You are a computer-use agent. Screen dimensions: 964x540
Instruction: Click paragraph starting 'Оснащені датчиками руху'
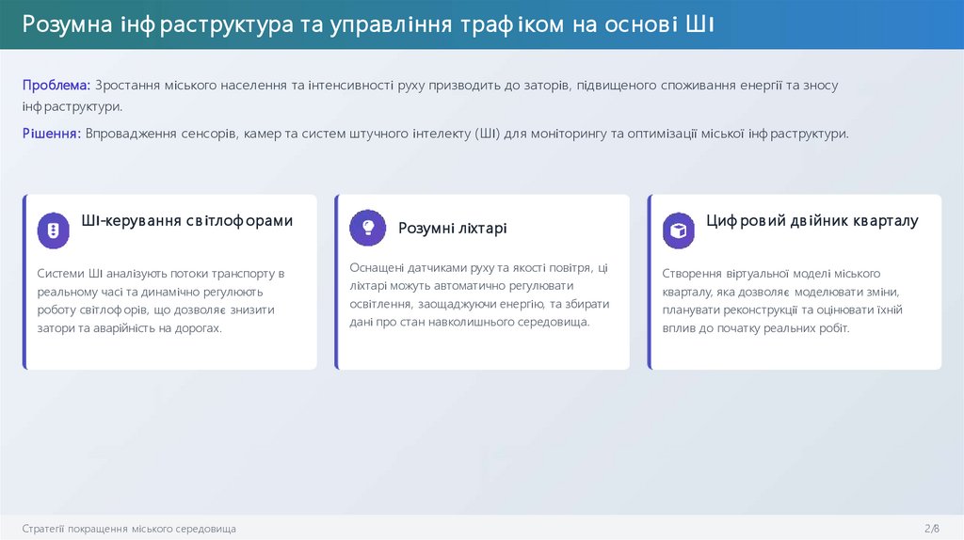pos(479,294)
